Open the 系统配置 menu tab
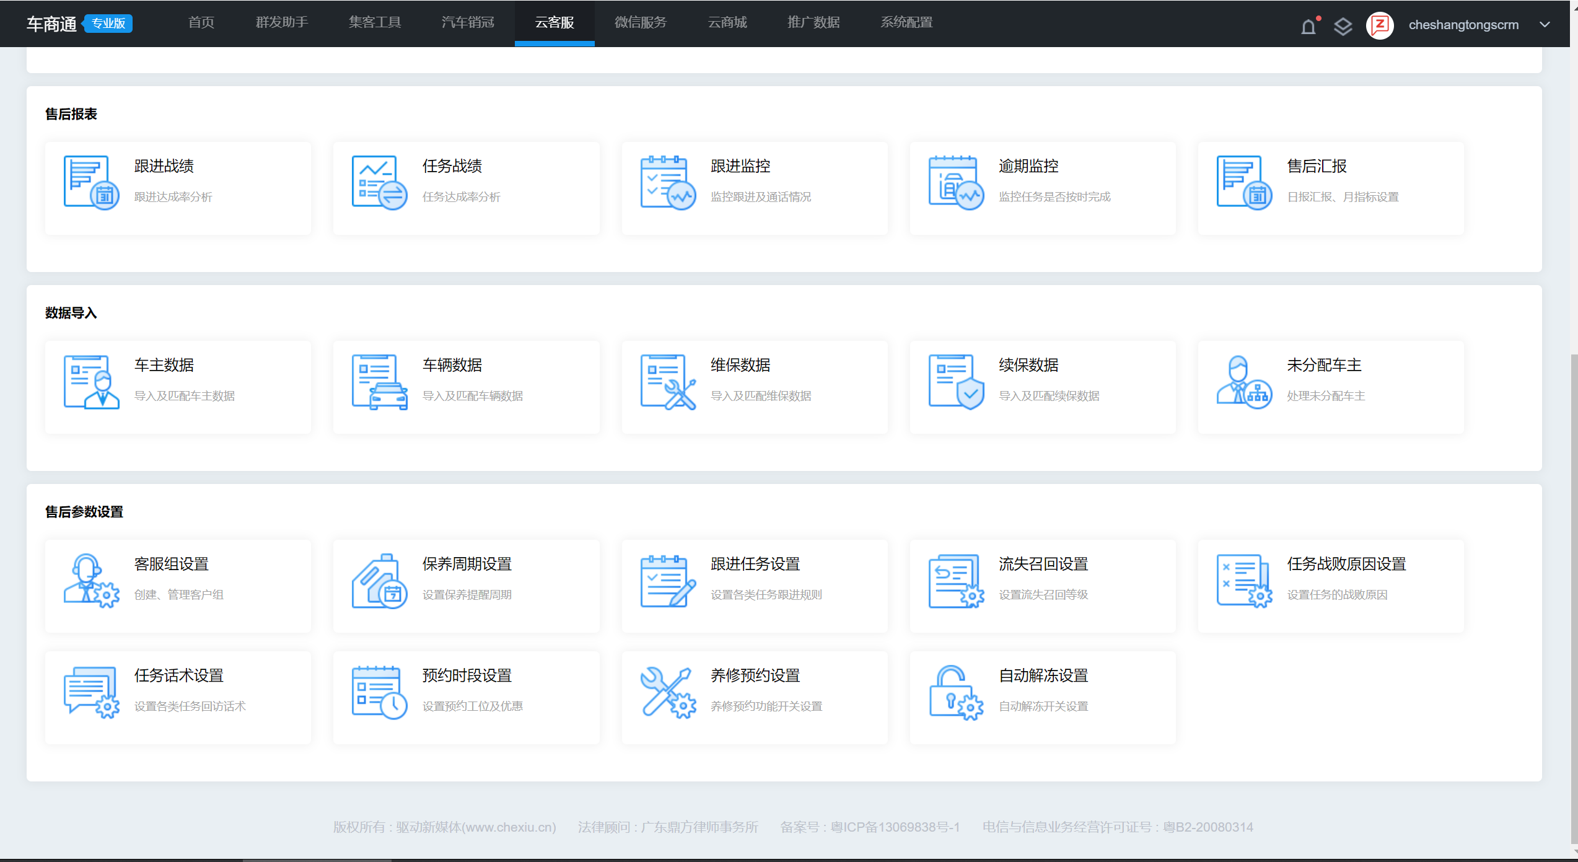The height and width of the screenshot is (862, 1578). pos(906,23)
